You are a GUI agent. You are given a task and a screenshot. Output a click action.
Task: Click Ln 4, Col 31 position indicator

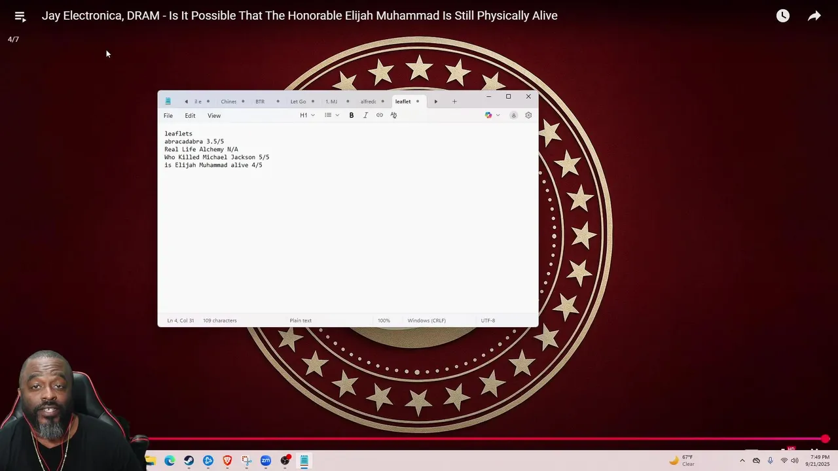pos(181,321)
